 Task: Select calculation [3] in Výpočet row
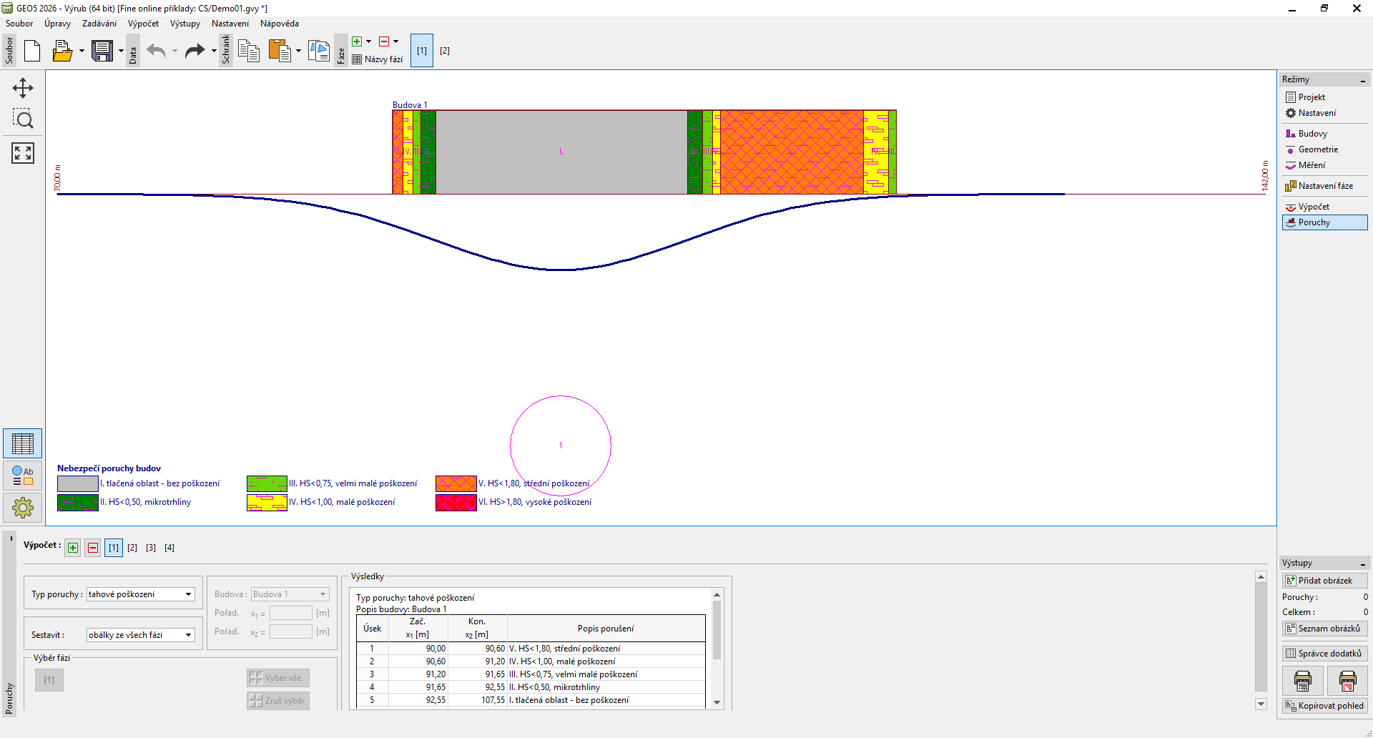tap(151, 548)
